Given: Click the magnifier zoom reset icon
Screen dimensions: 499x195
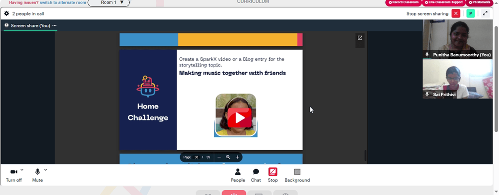Looking at the screenshot, I should point(228,157).
